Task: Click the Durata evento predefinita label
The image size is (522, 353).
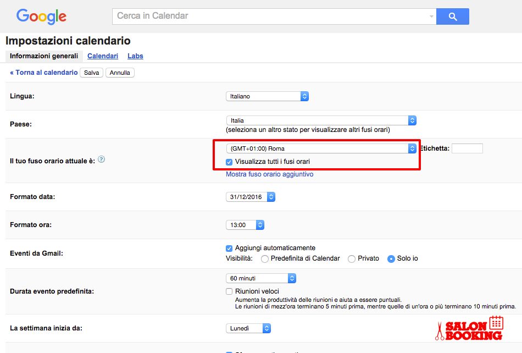Action: pyautogui.click(x=52, y=291)
